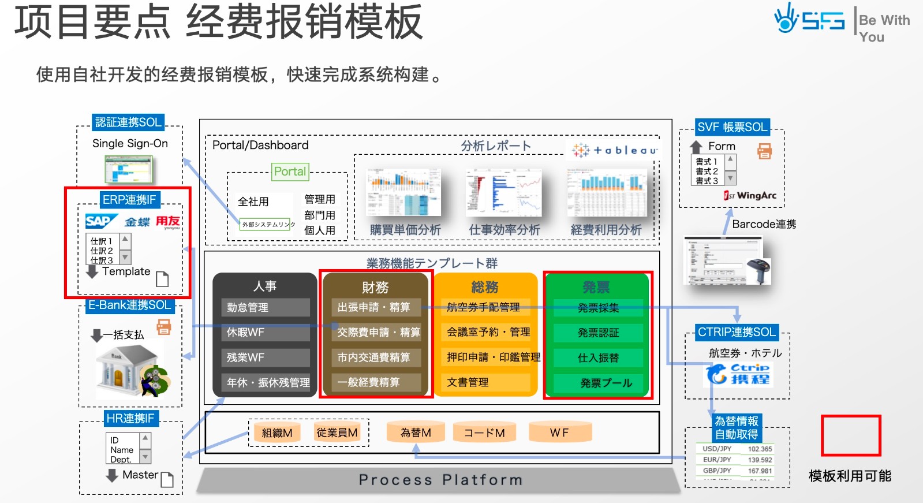This screenshot has height=503, width=923.
Task: Click the scroll up arrow in the 仕訳 list
Action: click(125, 239)
